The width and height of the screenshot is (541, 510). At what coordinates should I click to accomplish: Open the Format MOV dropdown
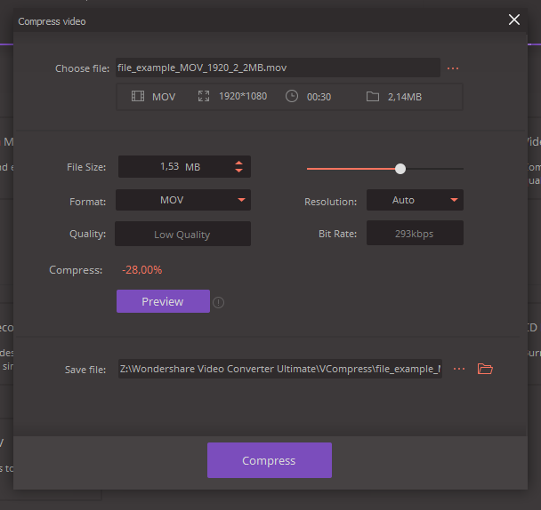click(183, 201)
